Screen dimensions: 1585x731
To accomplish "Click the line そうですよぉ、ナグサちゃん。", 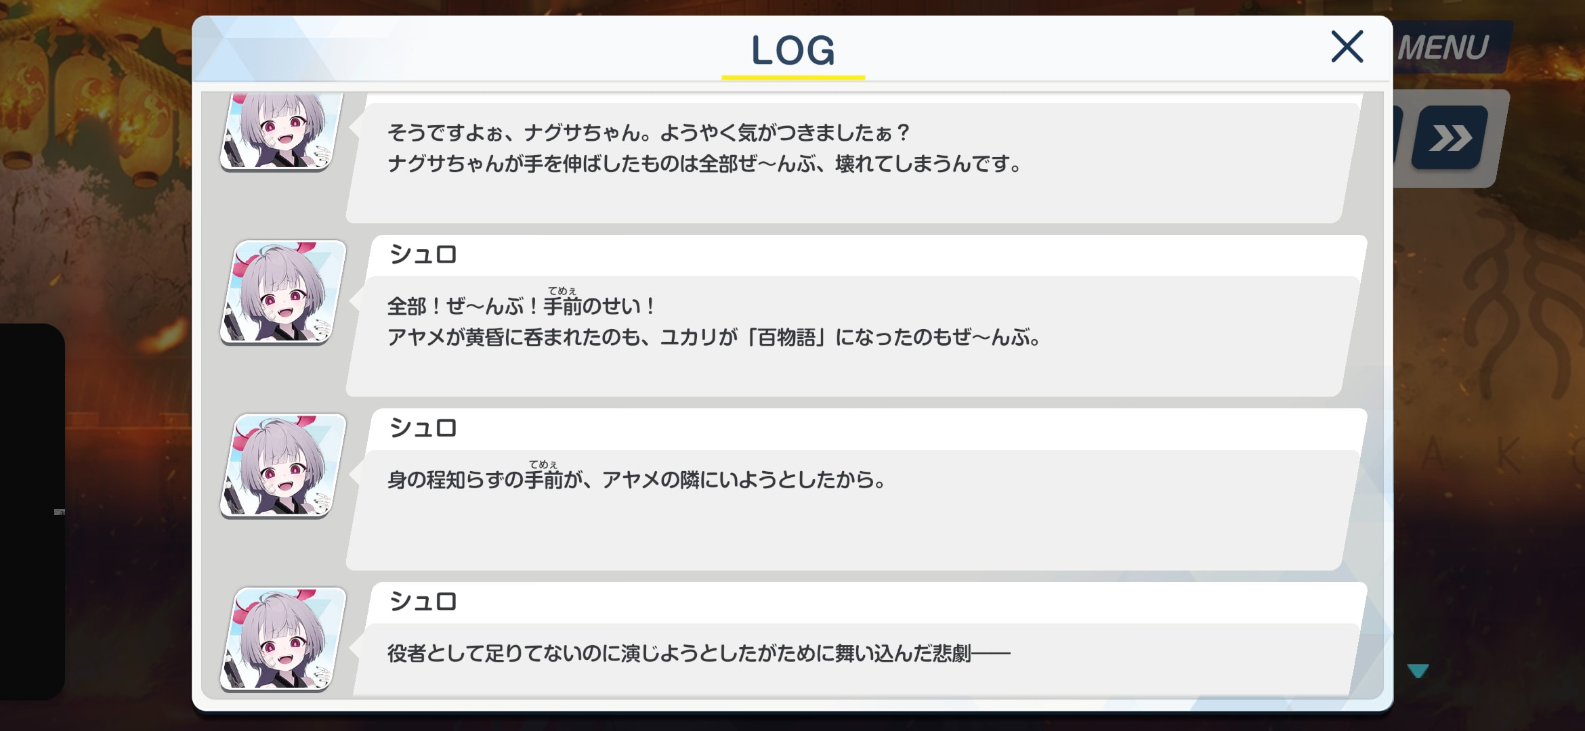I will click(x=648, y=132).
